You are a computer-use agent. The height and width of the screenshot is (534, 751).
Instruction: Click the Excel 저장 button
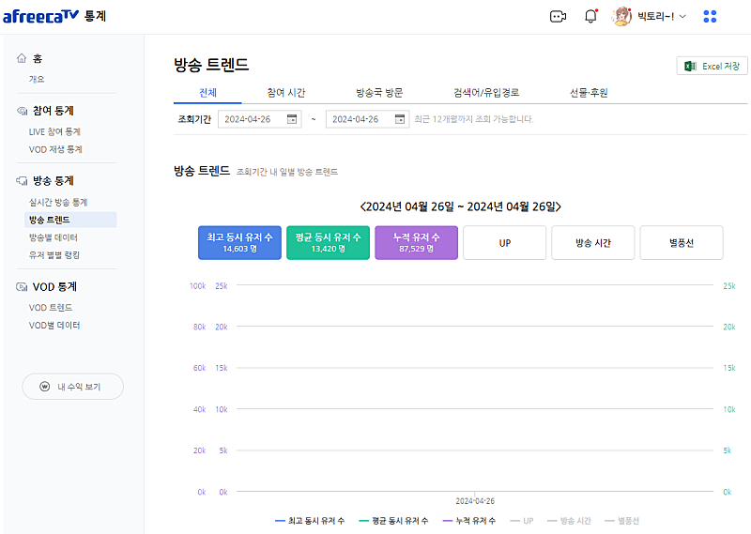(712, 66)
